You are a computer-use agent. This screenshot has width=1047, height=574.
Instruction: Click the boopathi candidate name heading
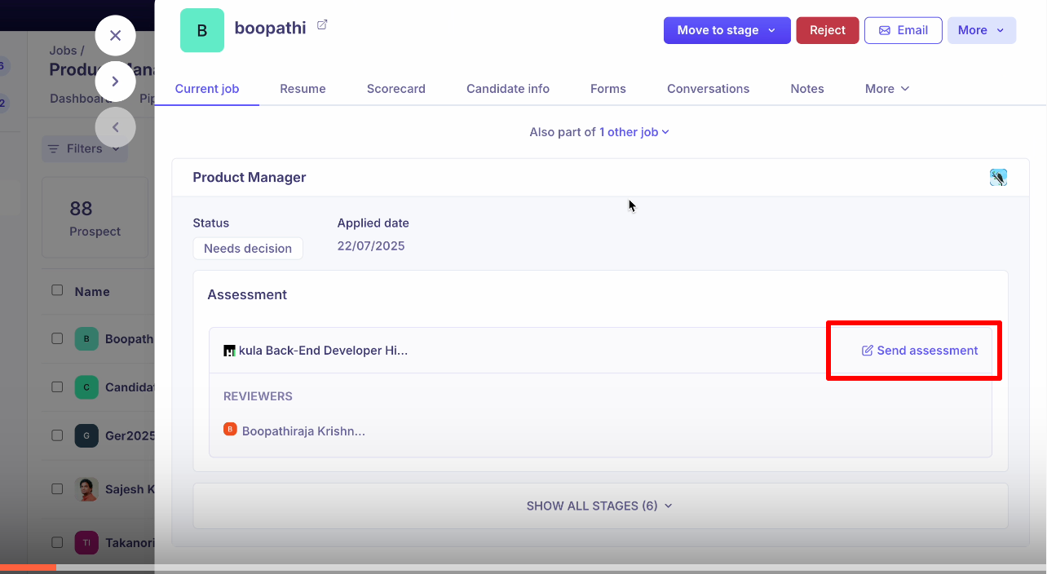[x=270, y=28]
